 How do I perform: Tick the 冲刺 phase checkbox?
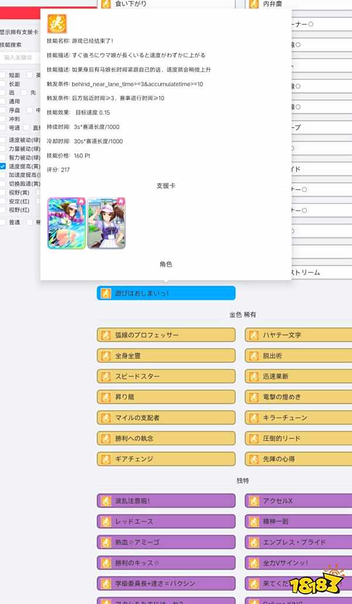pyautogui.click(x=3, y=118)
